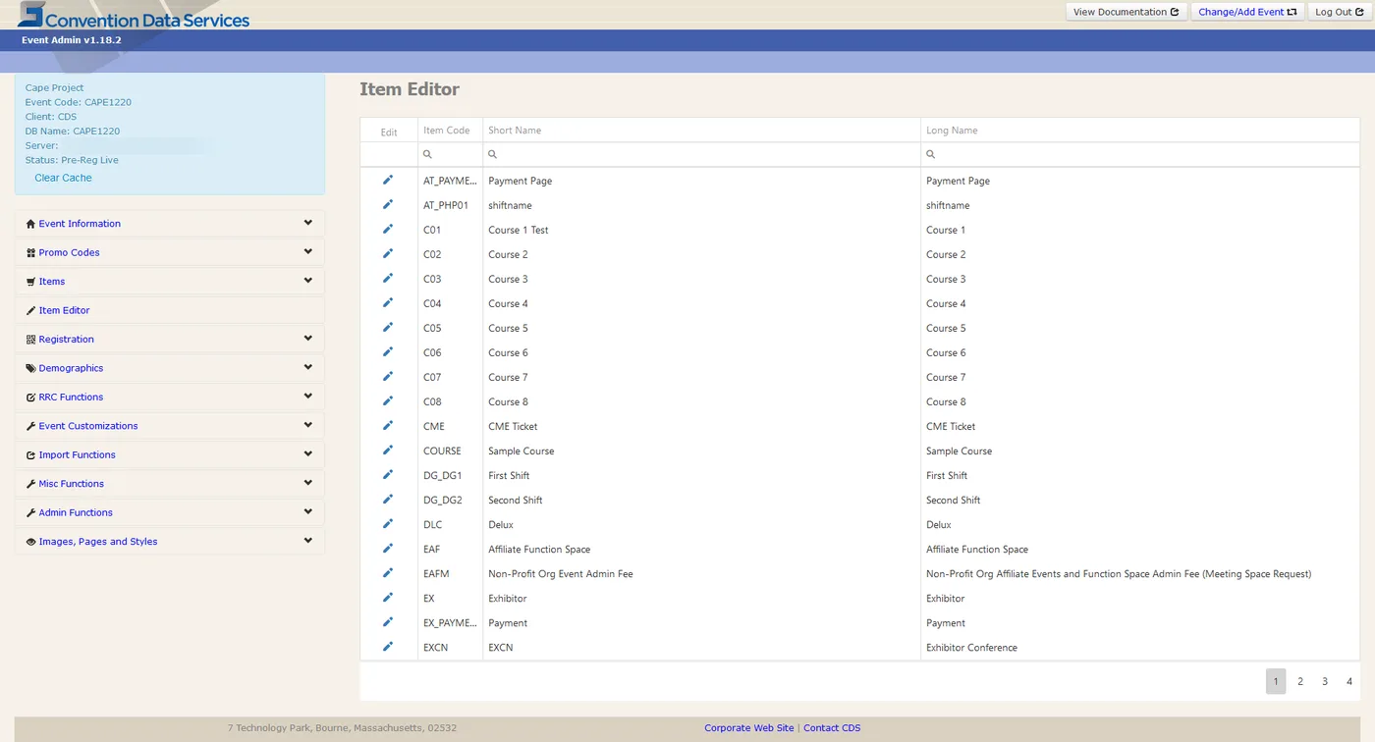Screen dimensions: 1375x742
Task: Click edit pencil for C08 row
Action: coord(388,400)
